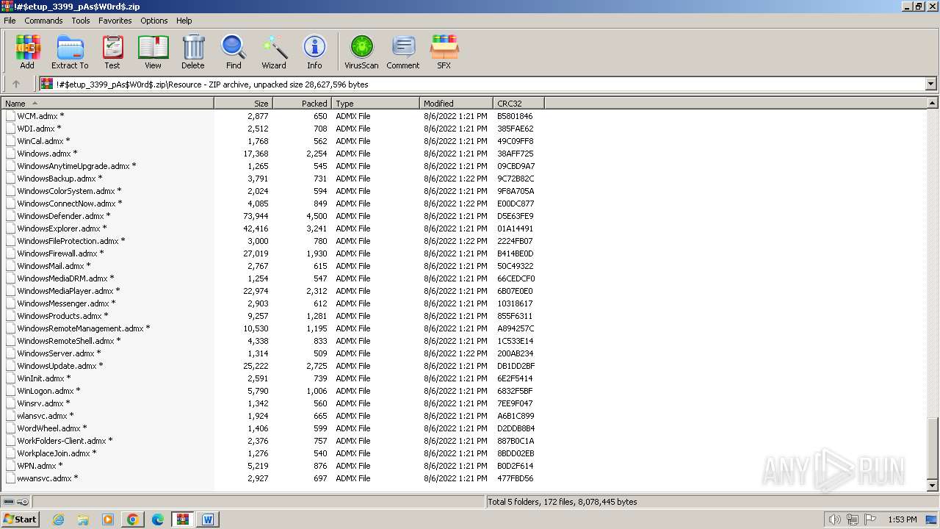Open the Options menu
940x529 pixels.
click(154, 21)
